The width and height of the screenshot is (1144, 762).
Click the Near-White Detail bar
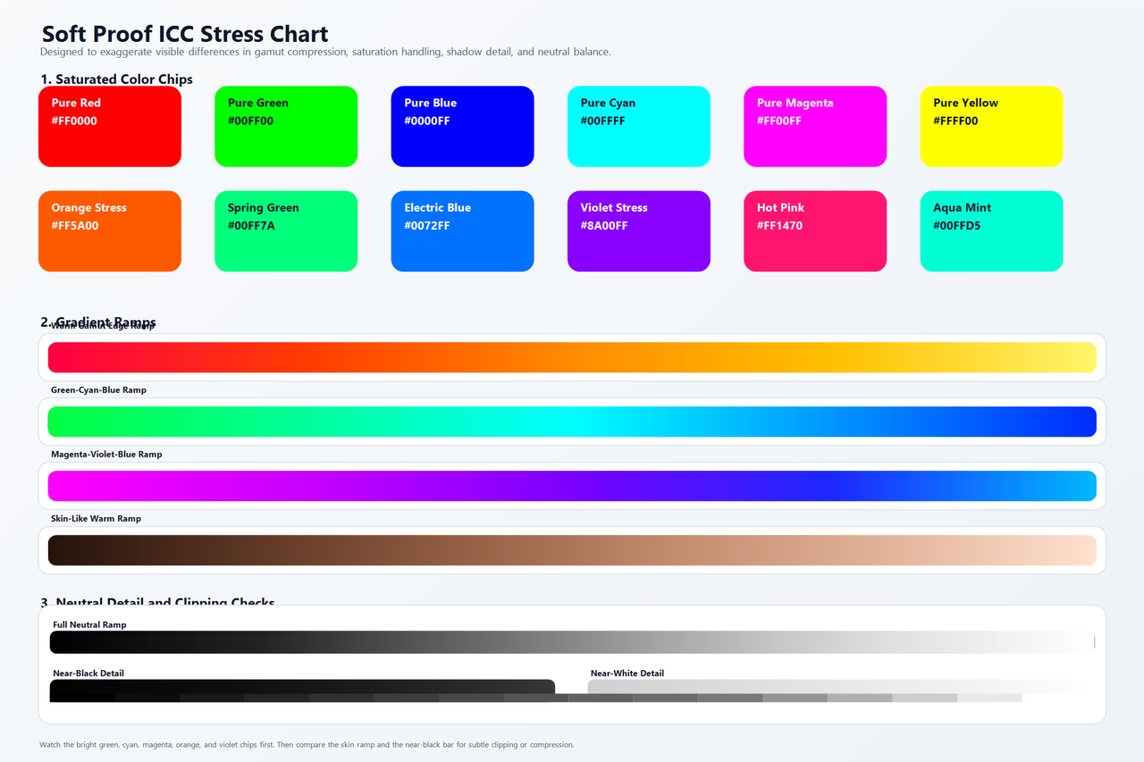click(840, 691)
